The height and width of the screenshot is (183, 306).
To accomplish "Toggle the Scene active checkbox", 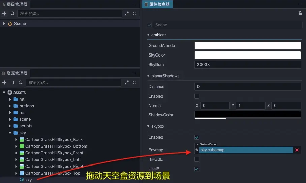I will pyautogui.click(x=149, y=25).
